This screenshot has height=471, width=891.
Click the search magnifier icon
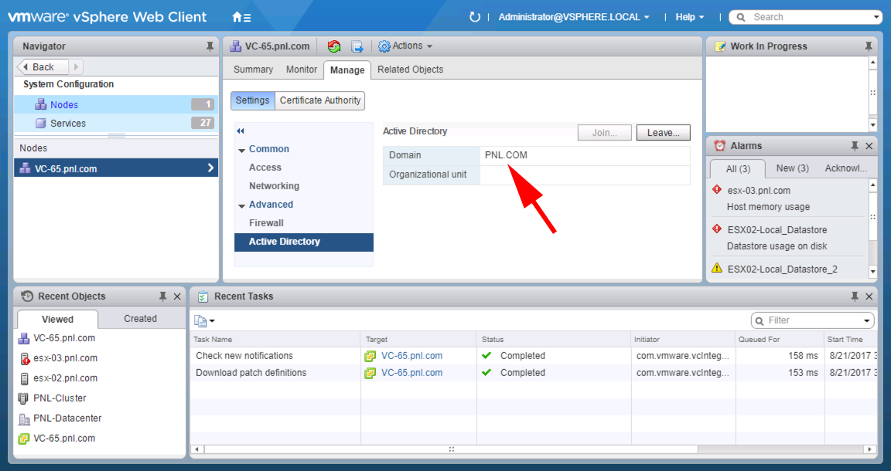[741, 18]
